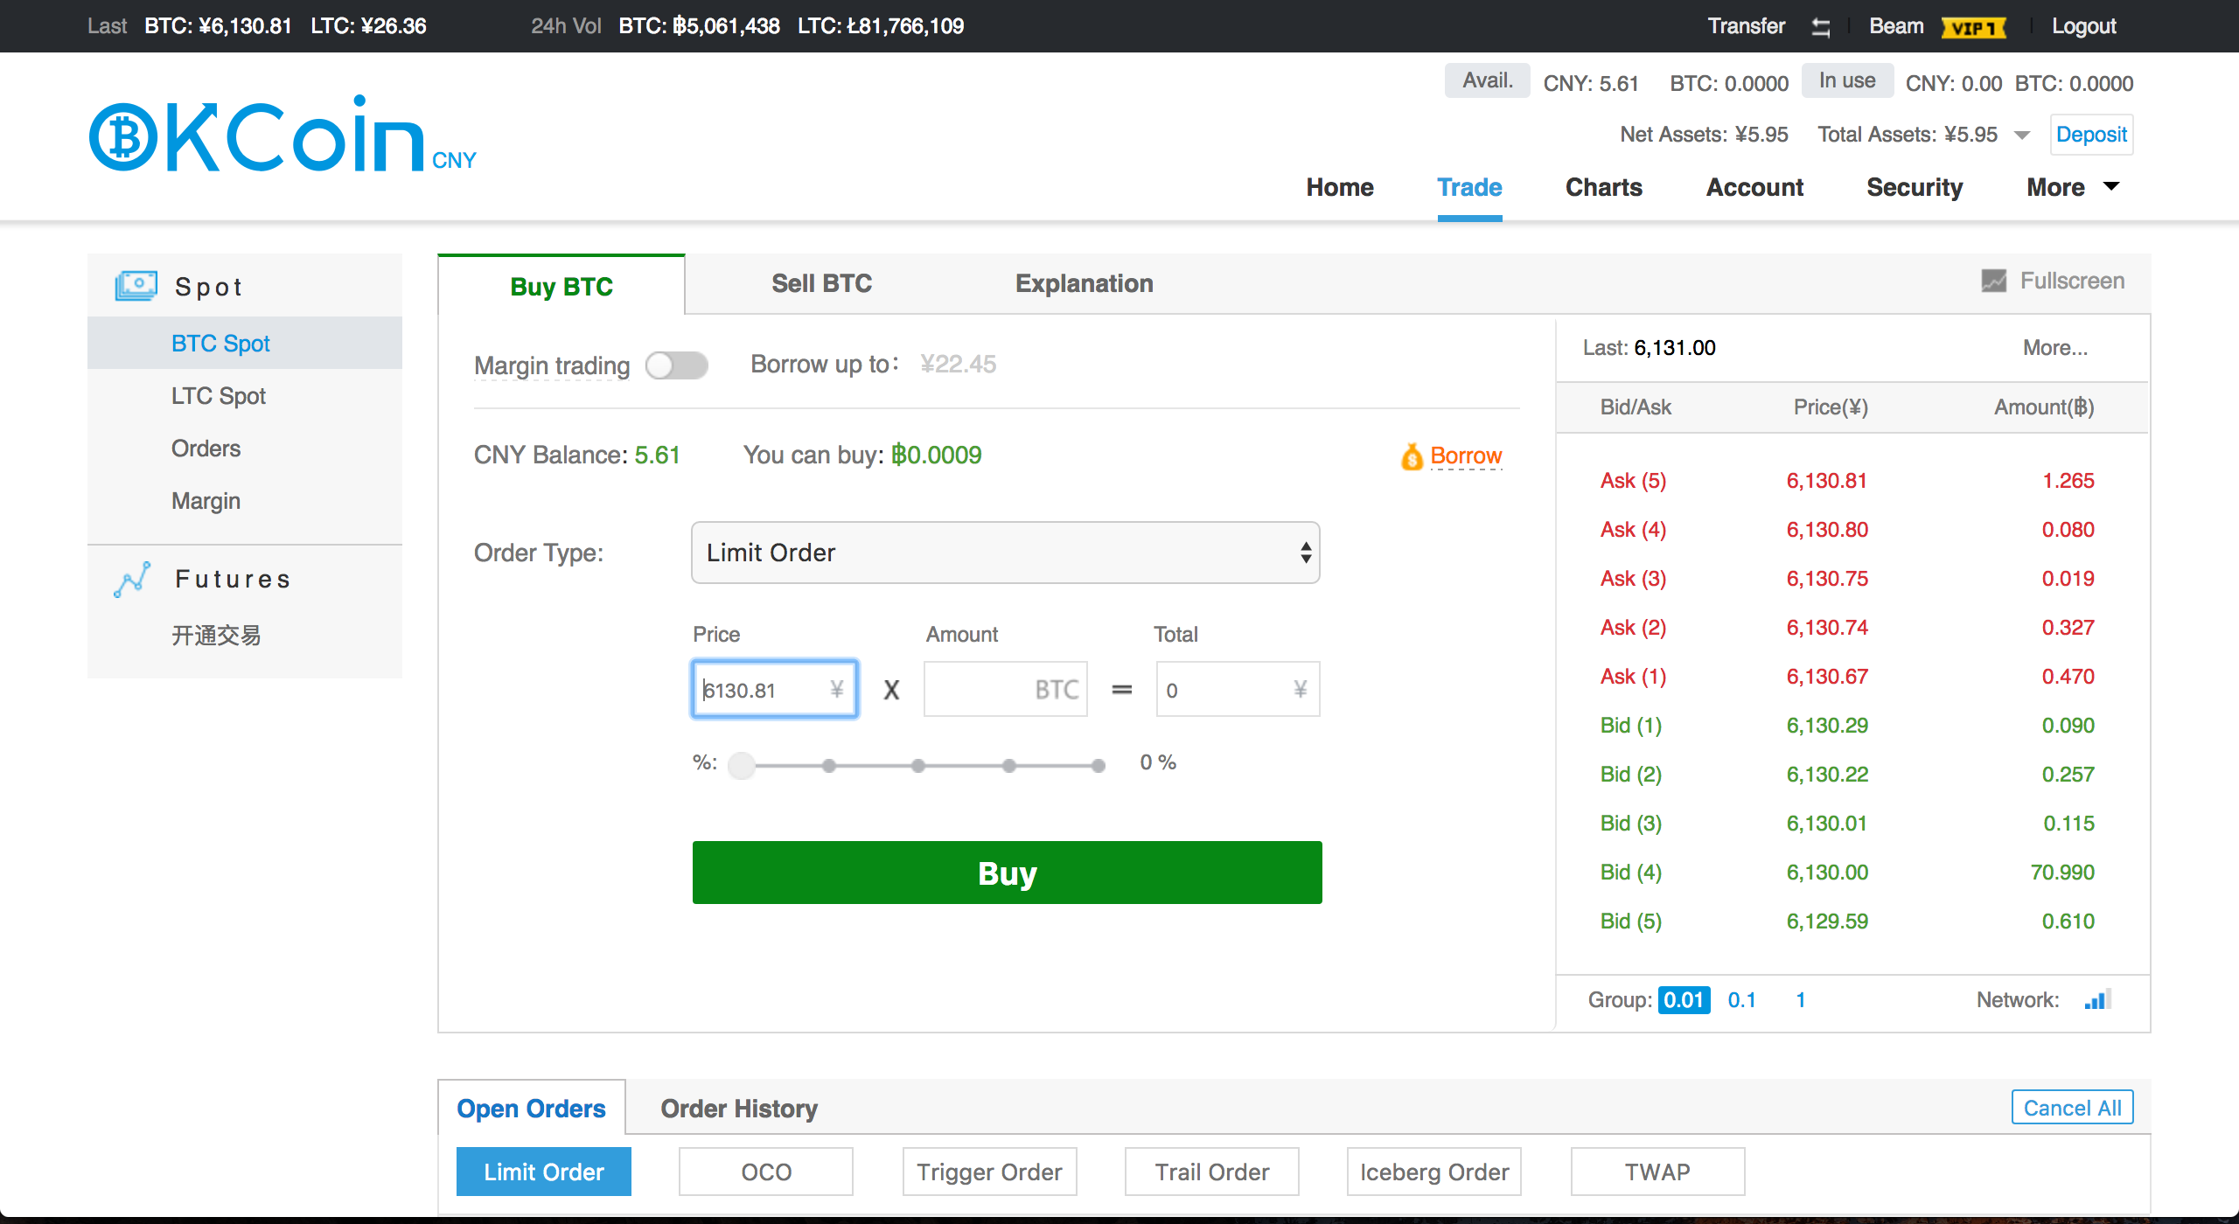2239x1224 pixels.
Task: Toggle the Margin trading switch
Action: click(x=676, y=365)
